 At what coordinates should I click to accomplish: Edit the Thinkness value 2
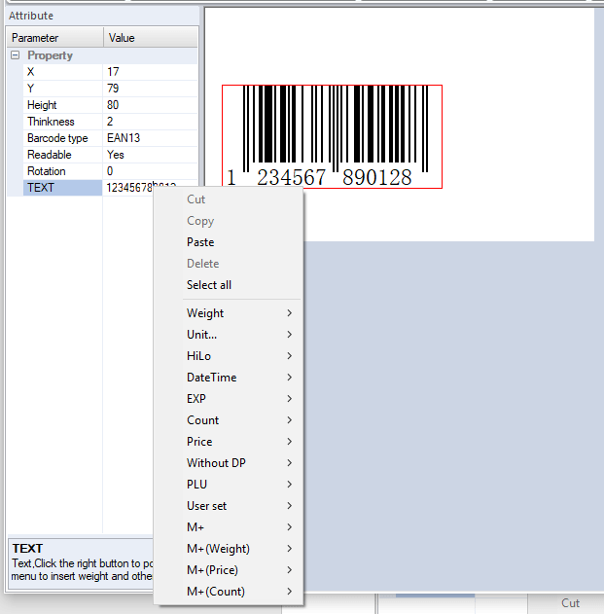150,122
